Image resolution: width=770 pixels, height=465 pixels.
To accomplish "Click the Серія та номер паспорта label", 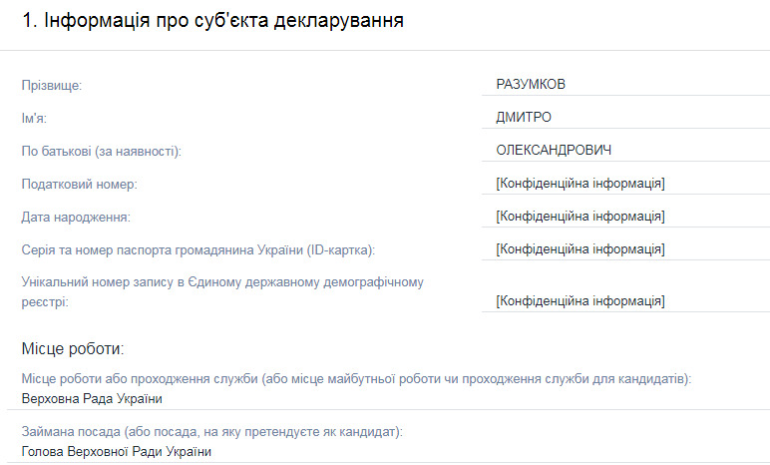I will [x=197, y=250].
